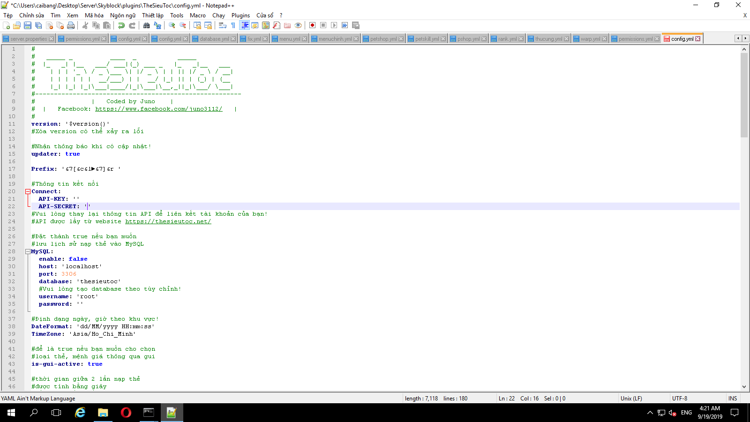Viewport: 750px width, 422px height.
Task: Open File Explorer from the taskbar
Action: coord(103,413)
